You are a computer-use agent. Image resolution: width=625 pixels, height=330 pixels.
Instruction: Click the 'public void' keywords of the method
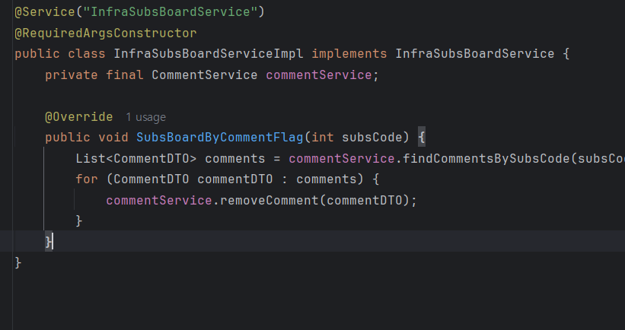[x=87, y=138]
